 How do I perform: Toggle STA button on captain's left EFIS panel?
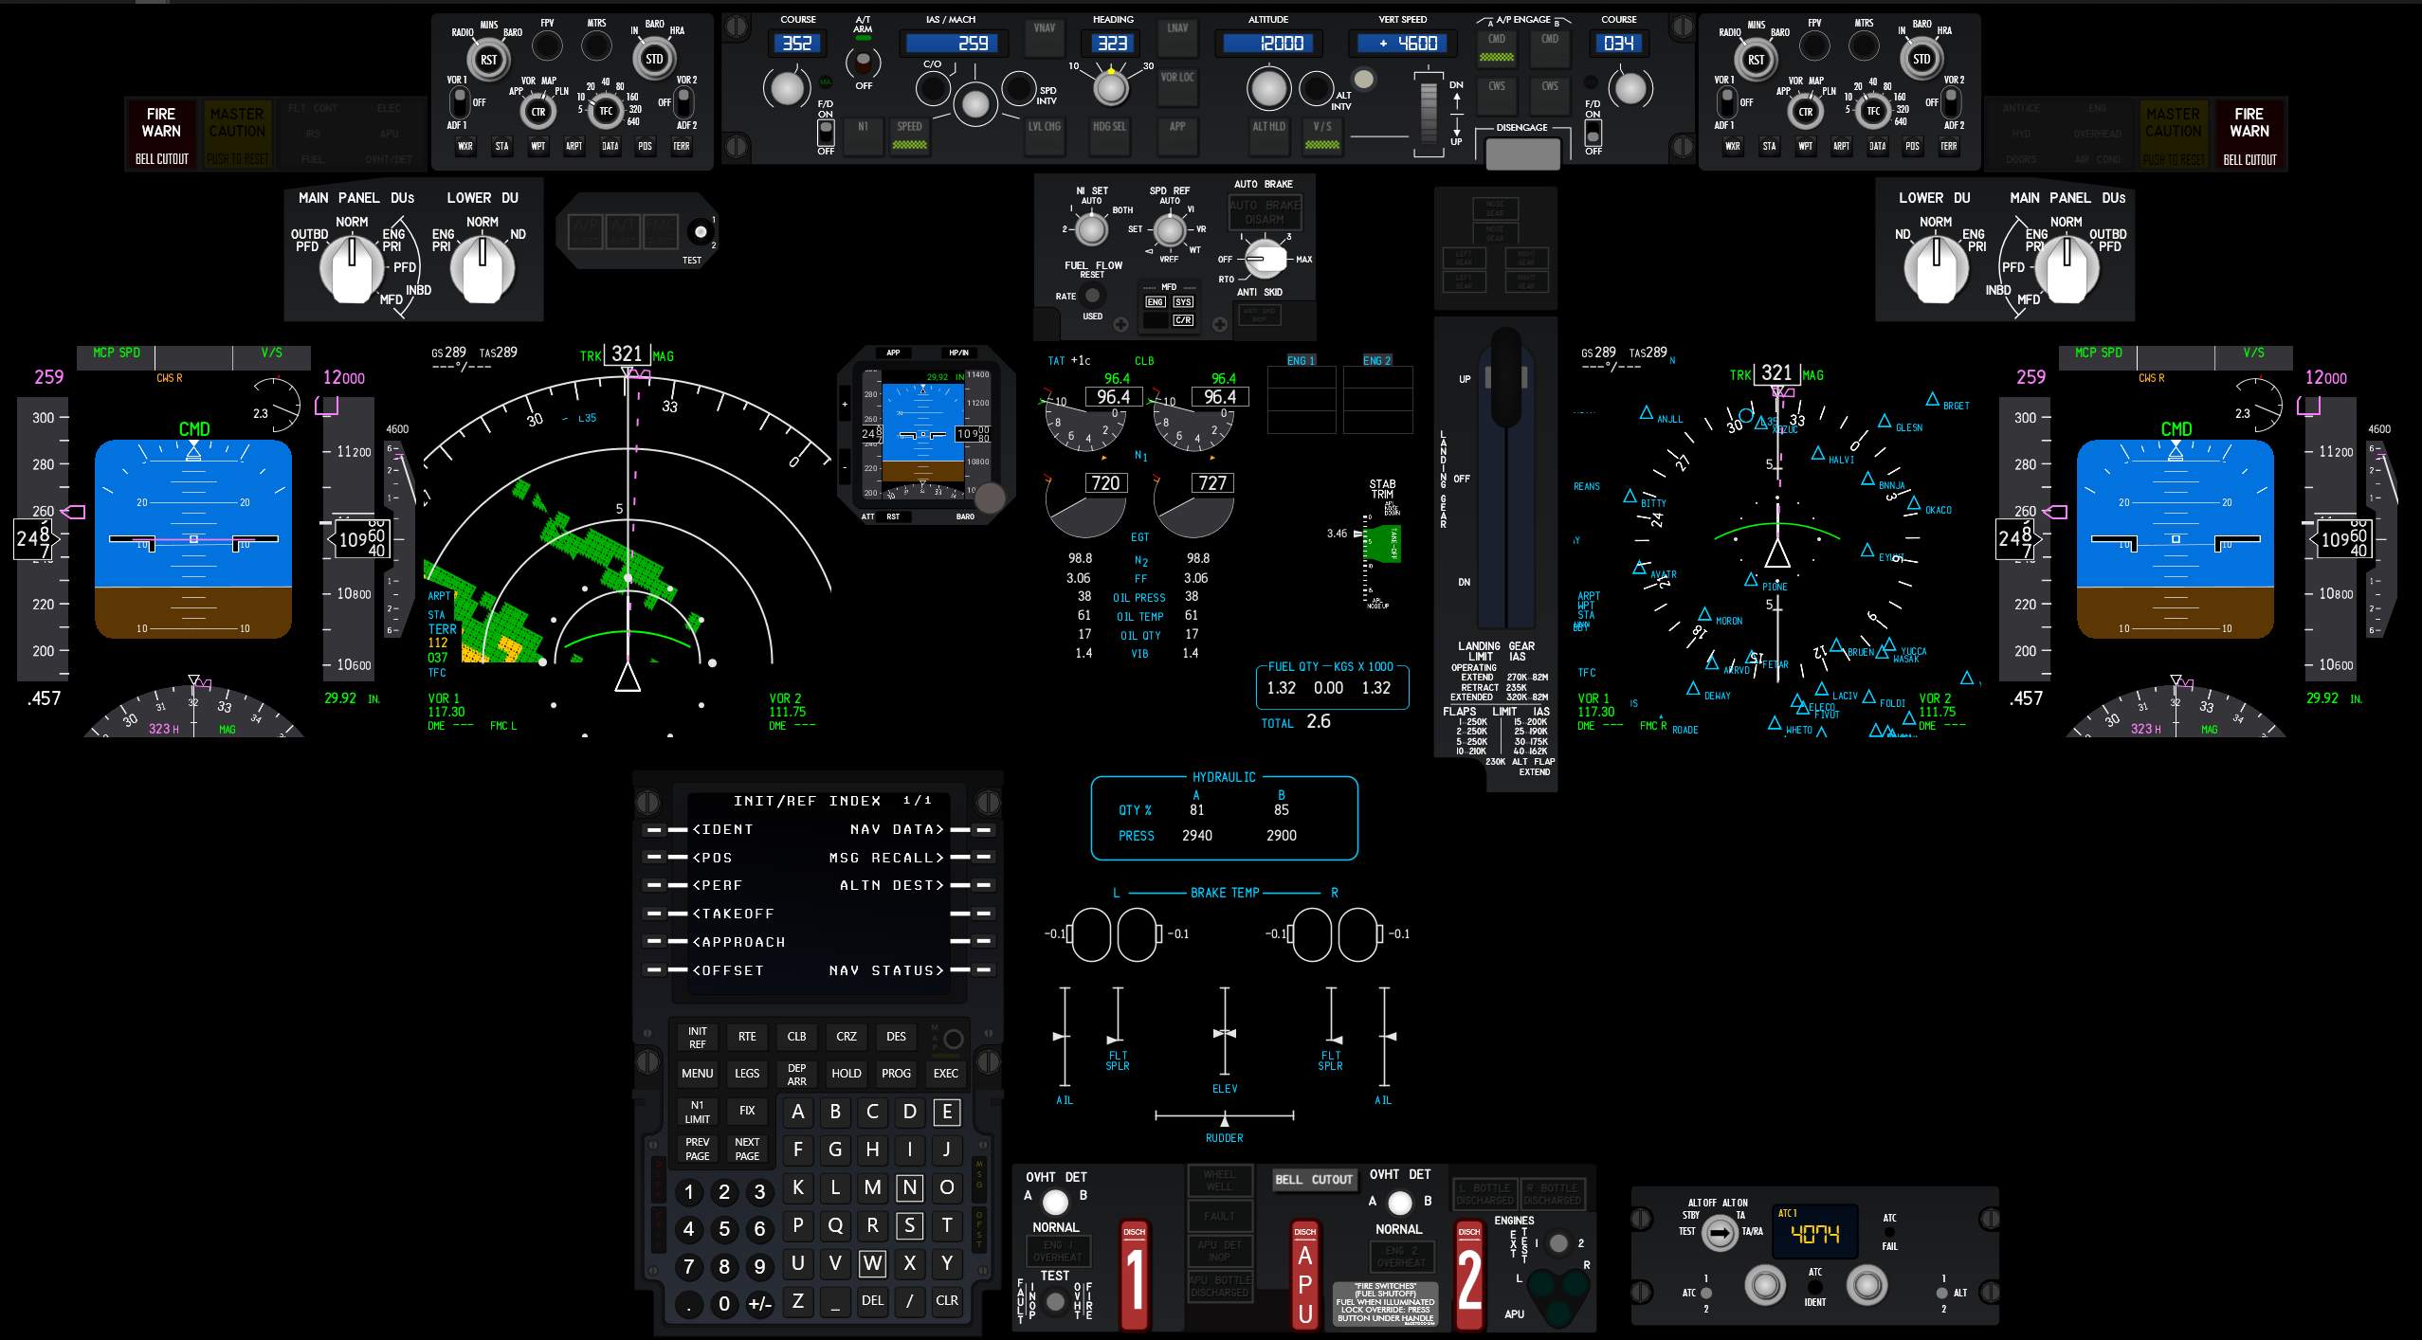coord(501,146)
